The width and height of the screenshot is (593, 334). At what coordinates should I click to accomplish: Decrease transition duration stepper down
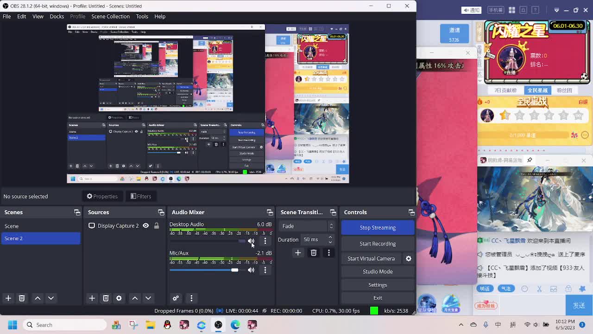click(x=330, y=242)
